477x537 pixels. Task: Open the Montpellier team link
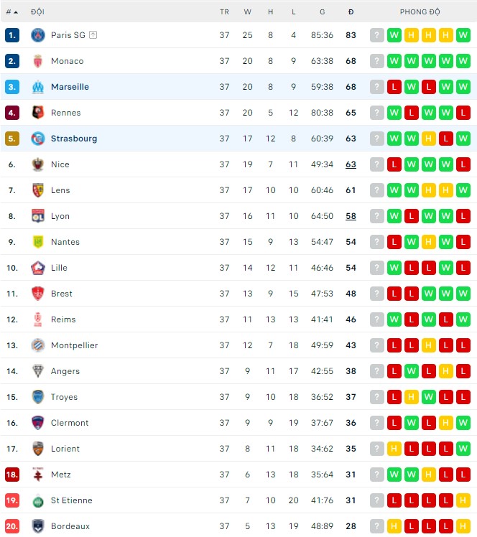coord(74,345)
